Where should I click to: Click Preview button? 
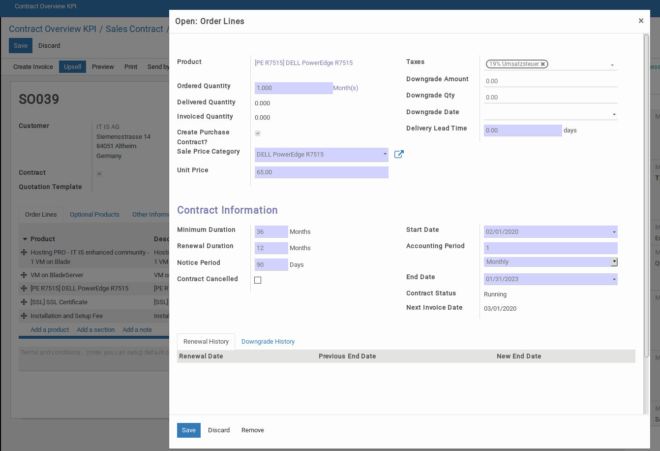click(x=103, y=67)
